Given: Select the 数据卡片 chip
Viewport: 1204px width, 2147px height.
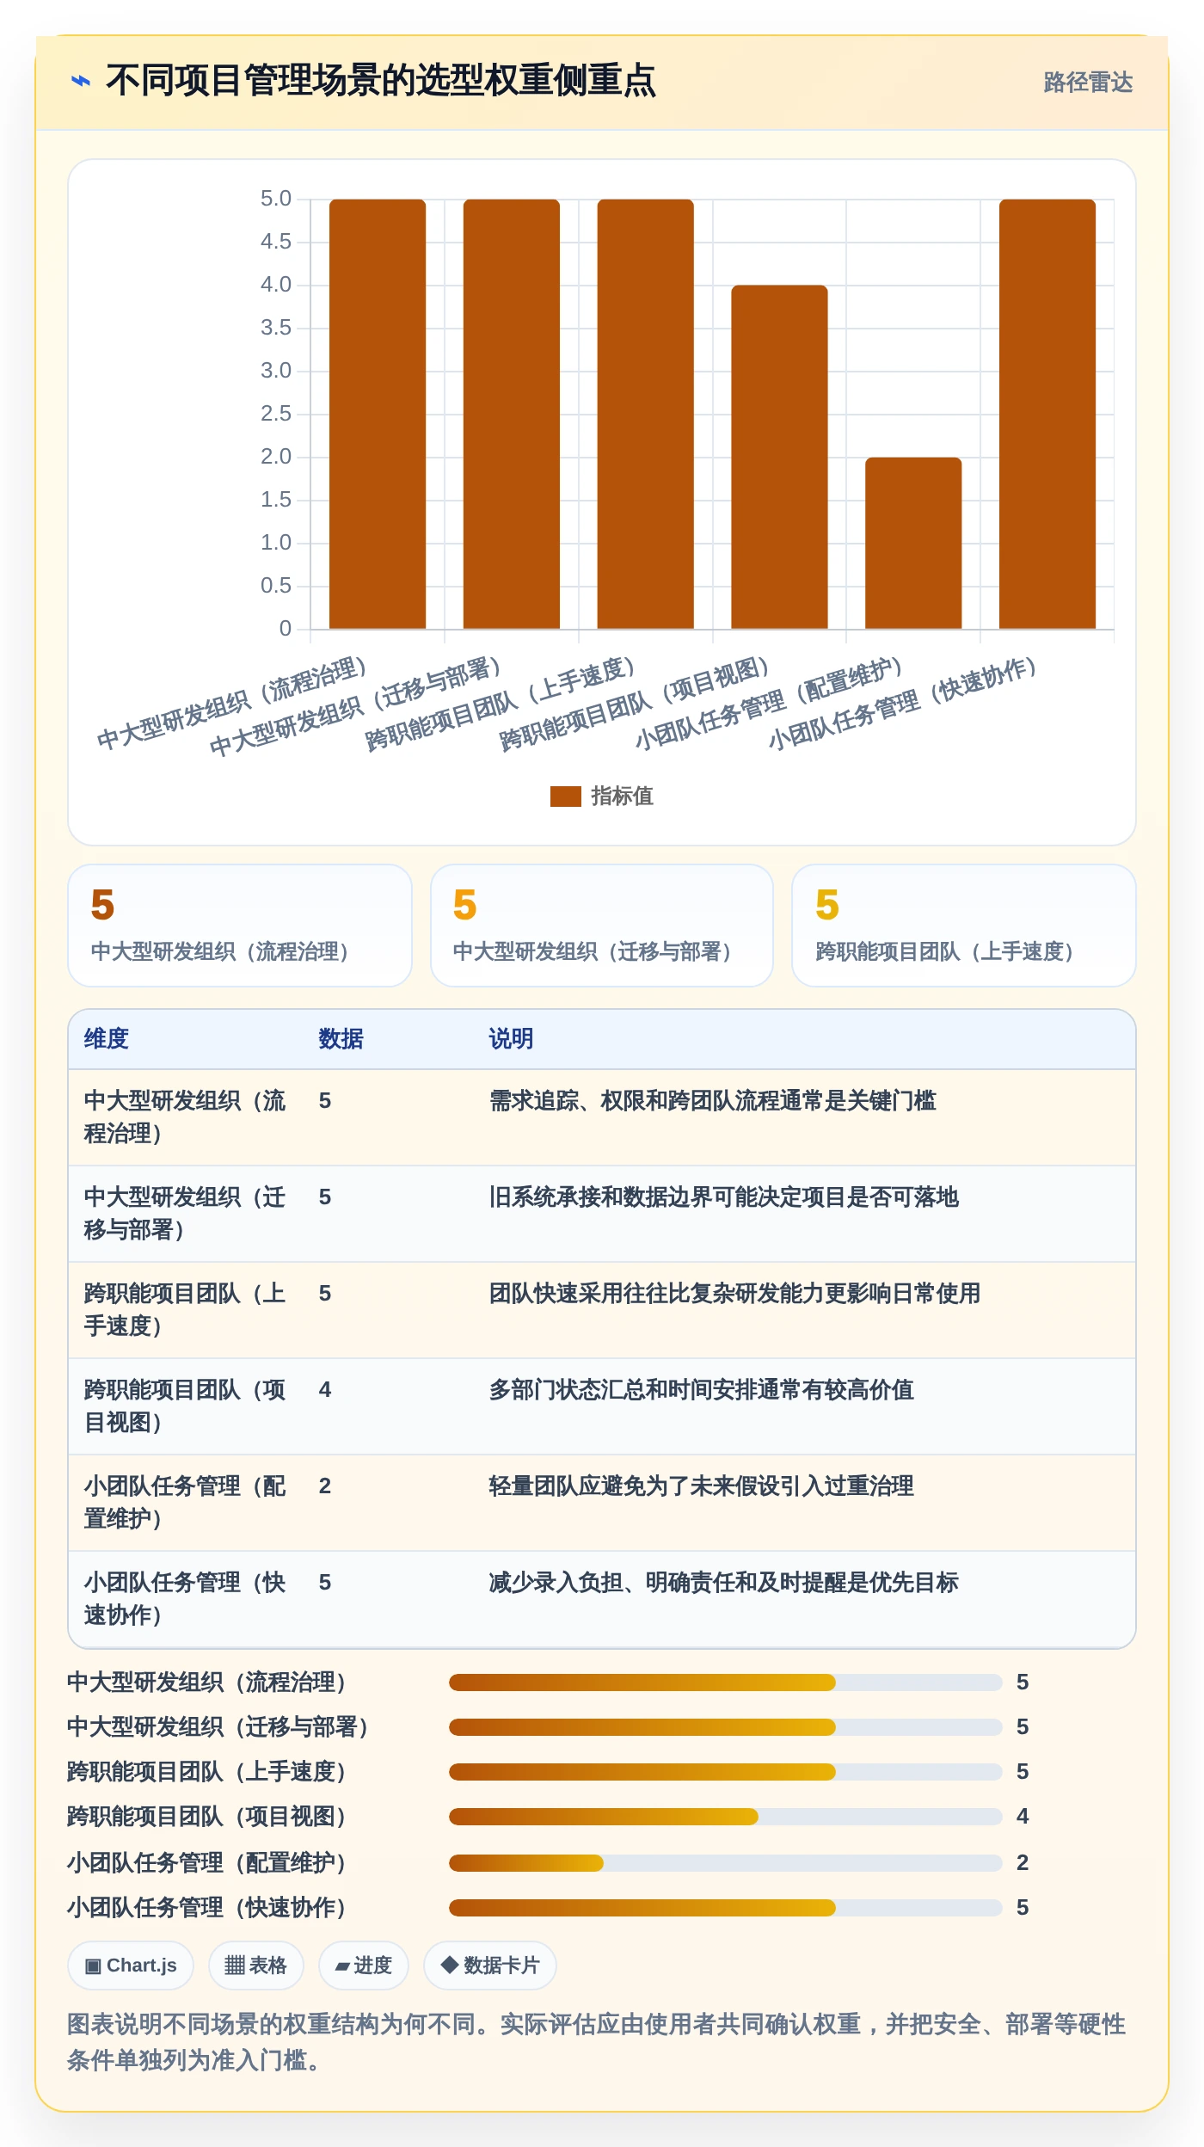Looking at the screenshot, I should (x=489, y=1966).
